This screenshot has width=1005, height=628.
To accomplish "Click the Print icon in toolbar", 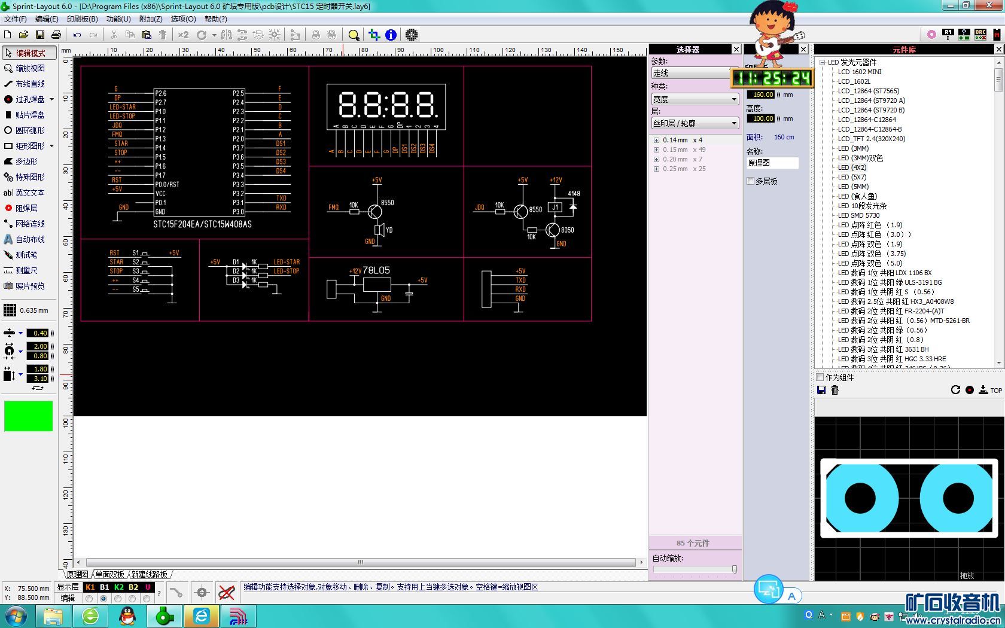I will pyautogui.click(x=56, y=35).
